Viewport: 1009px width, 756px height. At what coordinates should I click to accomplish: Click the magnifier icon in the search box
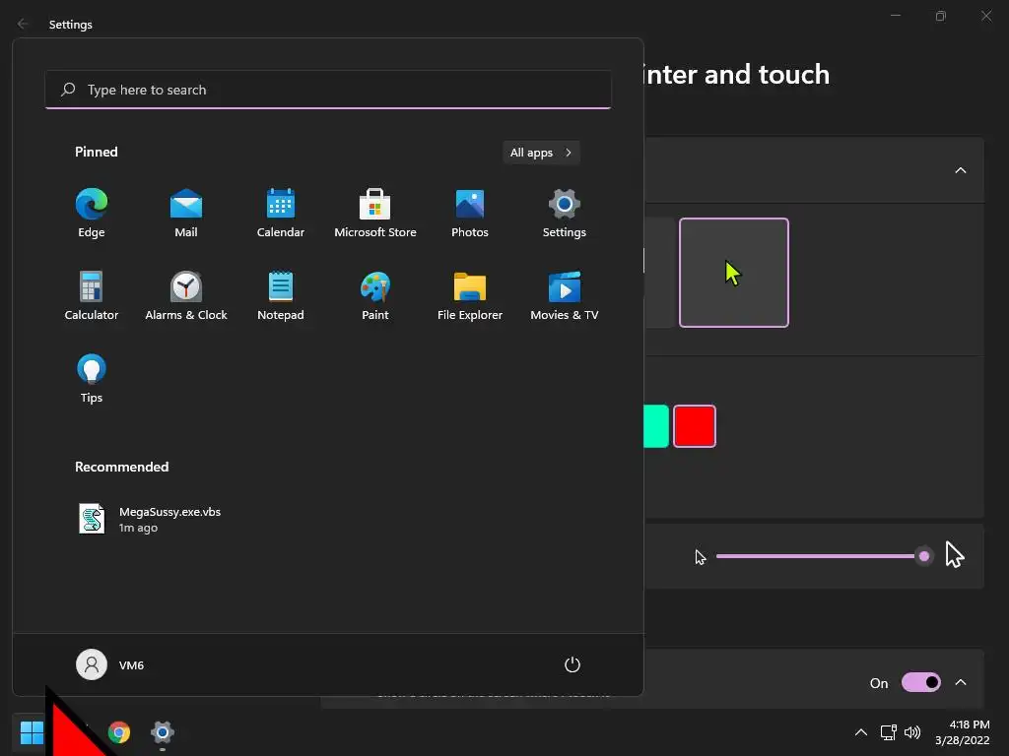68,90
